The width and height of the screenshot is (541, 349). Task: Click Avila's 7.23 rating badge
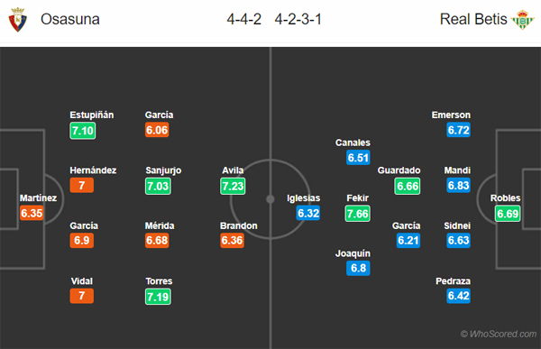pyautogui.click(x=233, y=186)
